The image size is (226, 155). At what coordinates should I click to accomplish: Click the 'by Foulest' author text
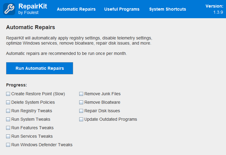point(28,13)
